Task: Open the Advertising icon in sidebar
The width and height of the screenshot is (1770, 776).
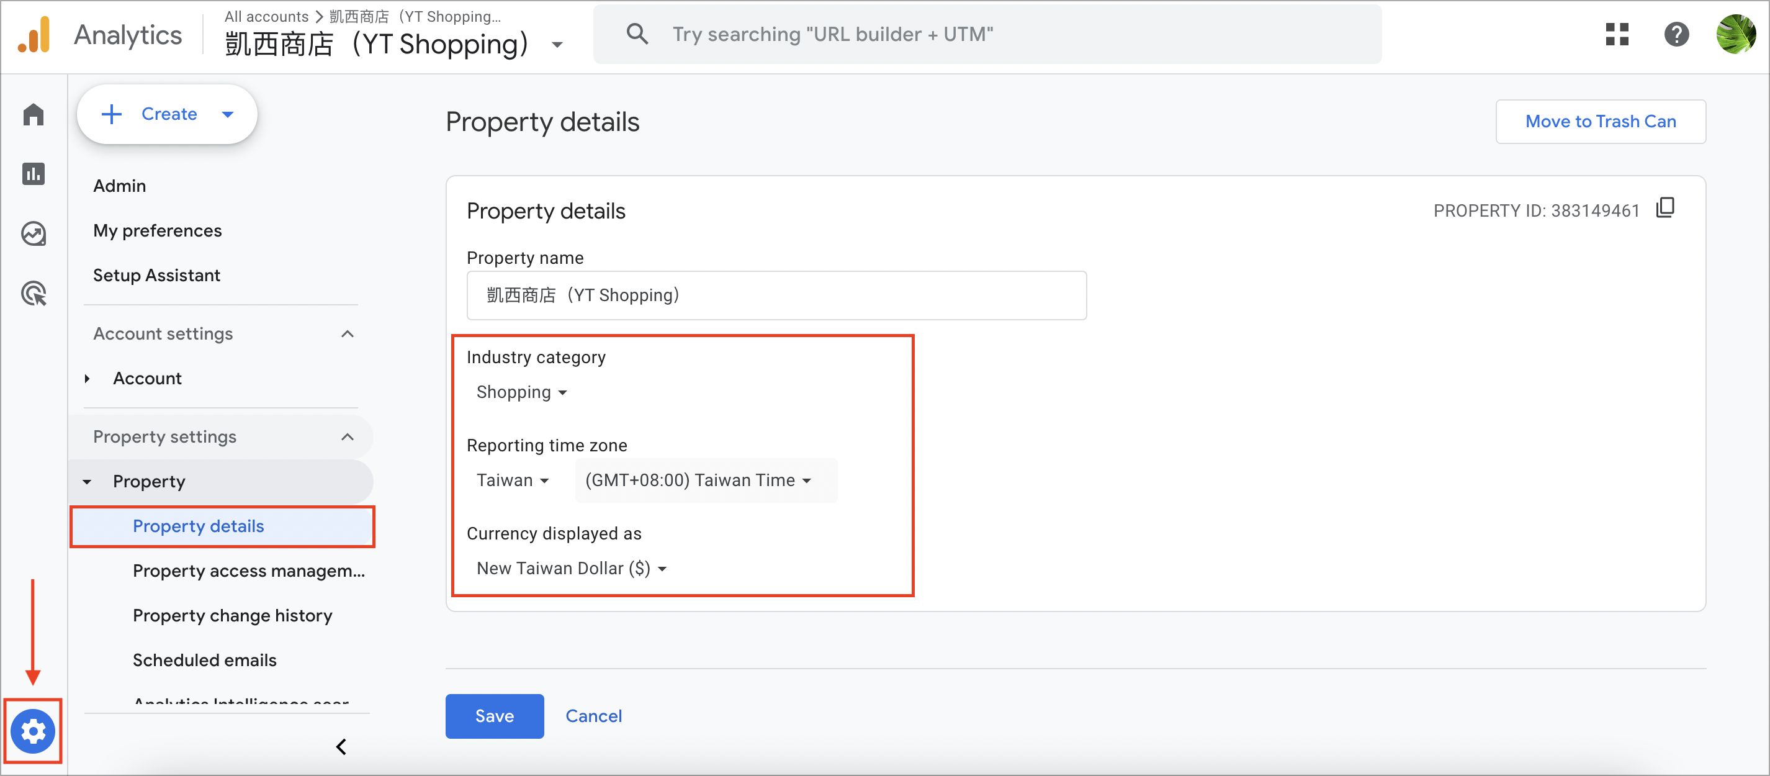Action: tap(33, 294)
